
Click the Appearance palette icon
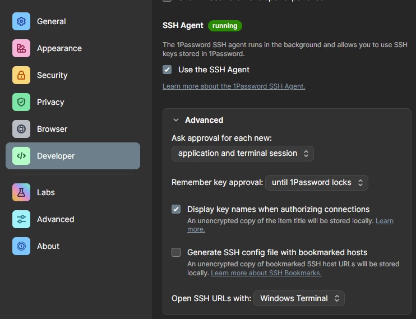(21, 48)
